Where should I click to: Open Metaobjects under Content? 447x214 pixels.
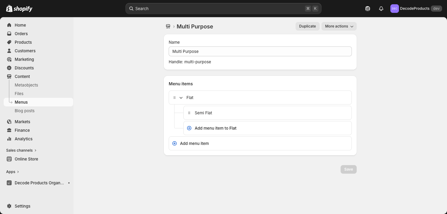[x=26, y=85]
